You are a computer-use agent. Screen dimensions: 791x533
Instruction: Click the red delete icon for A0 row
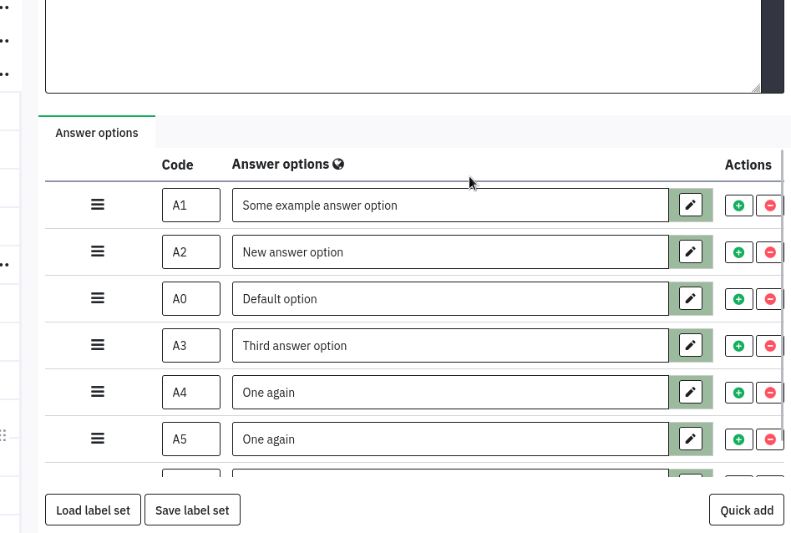(769, 299)
